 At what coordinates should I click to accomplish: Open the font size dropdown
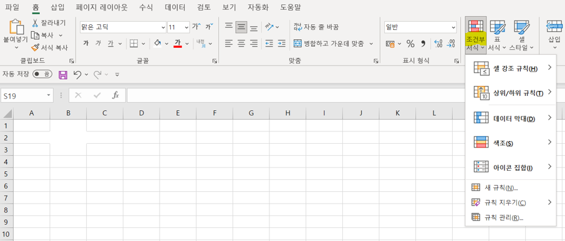point(186,27)
